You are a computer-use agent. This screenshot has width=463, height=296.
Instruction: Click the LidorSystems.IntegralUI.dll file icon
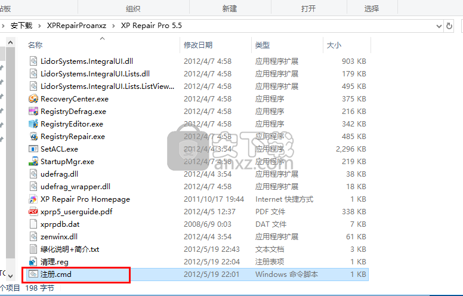click(33, 61)
